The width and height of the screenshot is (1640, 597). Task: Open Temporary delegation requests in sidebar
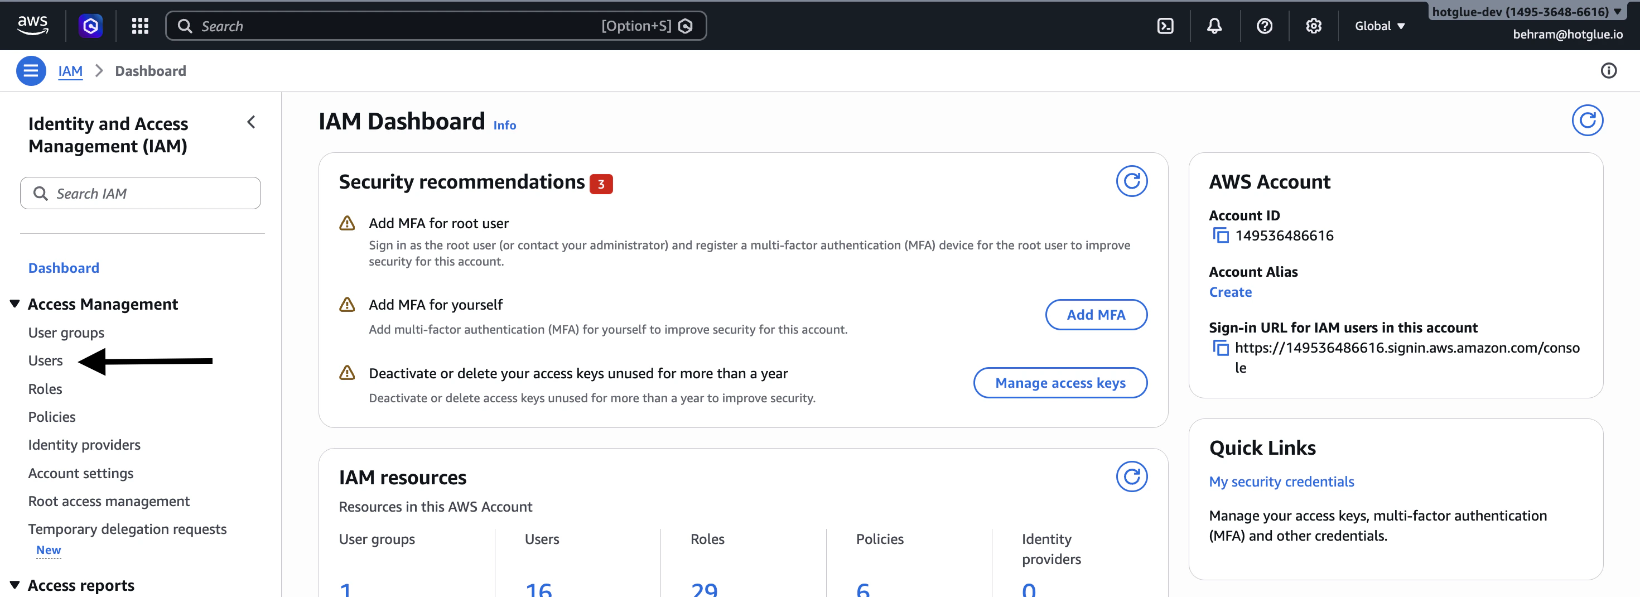[x=127, y=529]
